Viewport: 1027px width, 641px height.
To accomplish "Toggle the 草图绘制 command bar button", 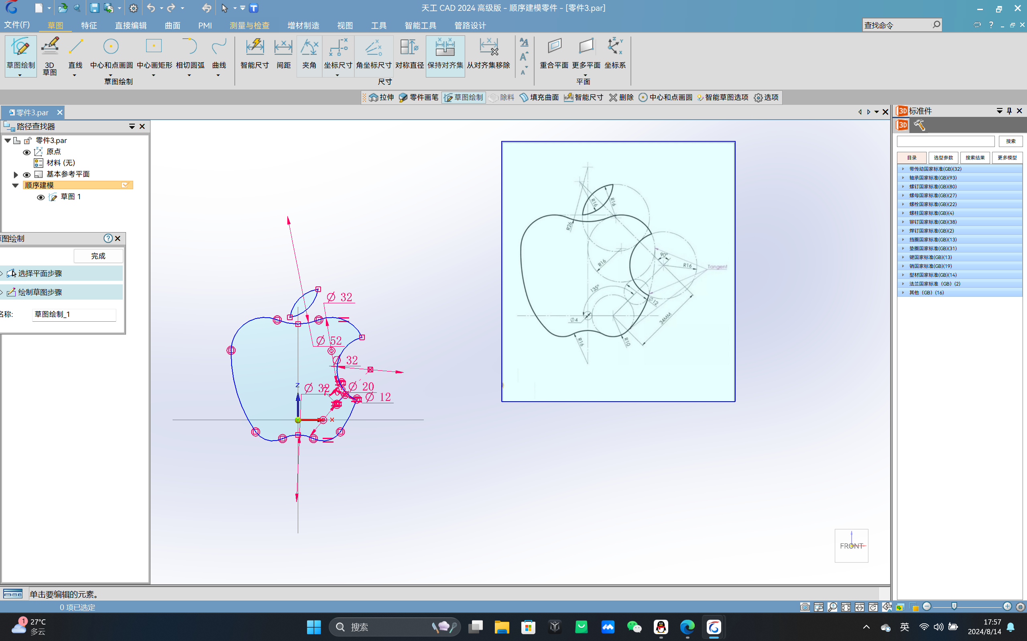I will [x=463, y=98].
